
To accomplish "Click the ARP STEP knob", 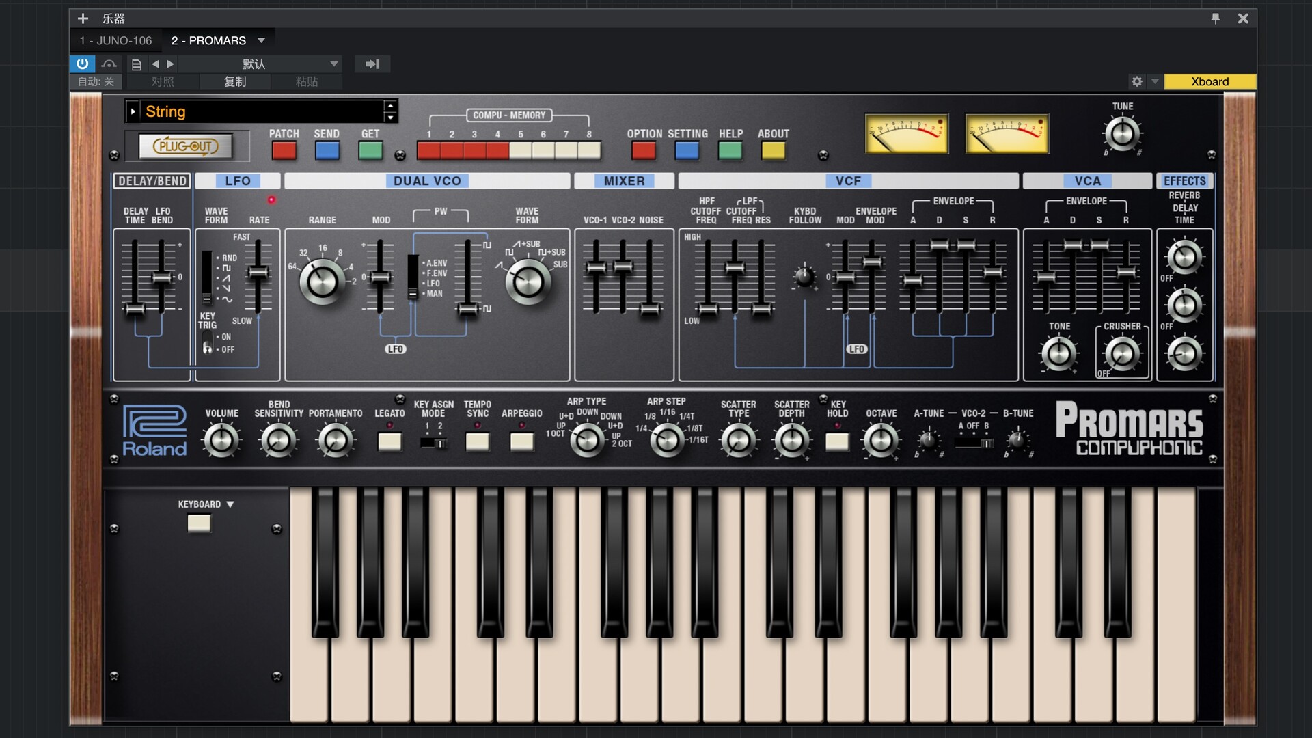I will point(666,440).
